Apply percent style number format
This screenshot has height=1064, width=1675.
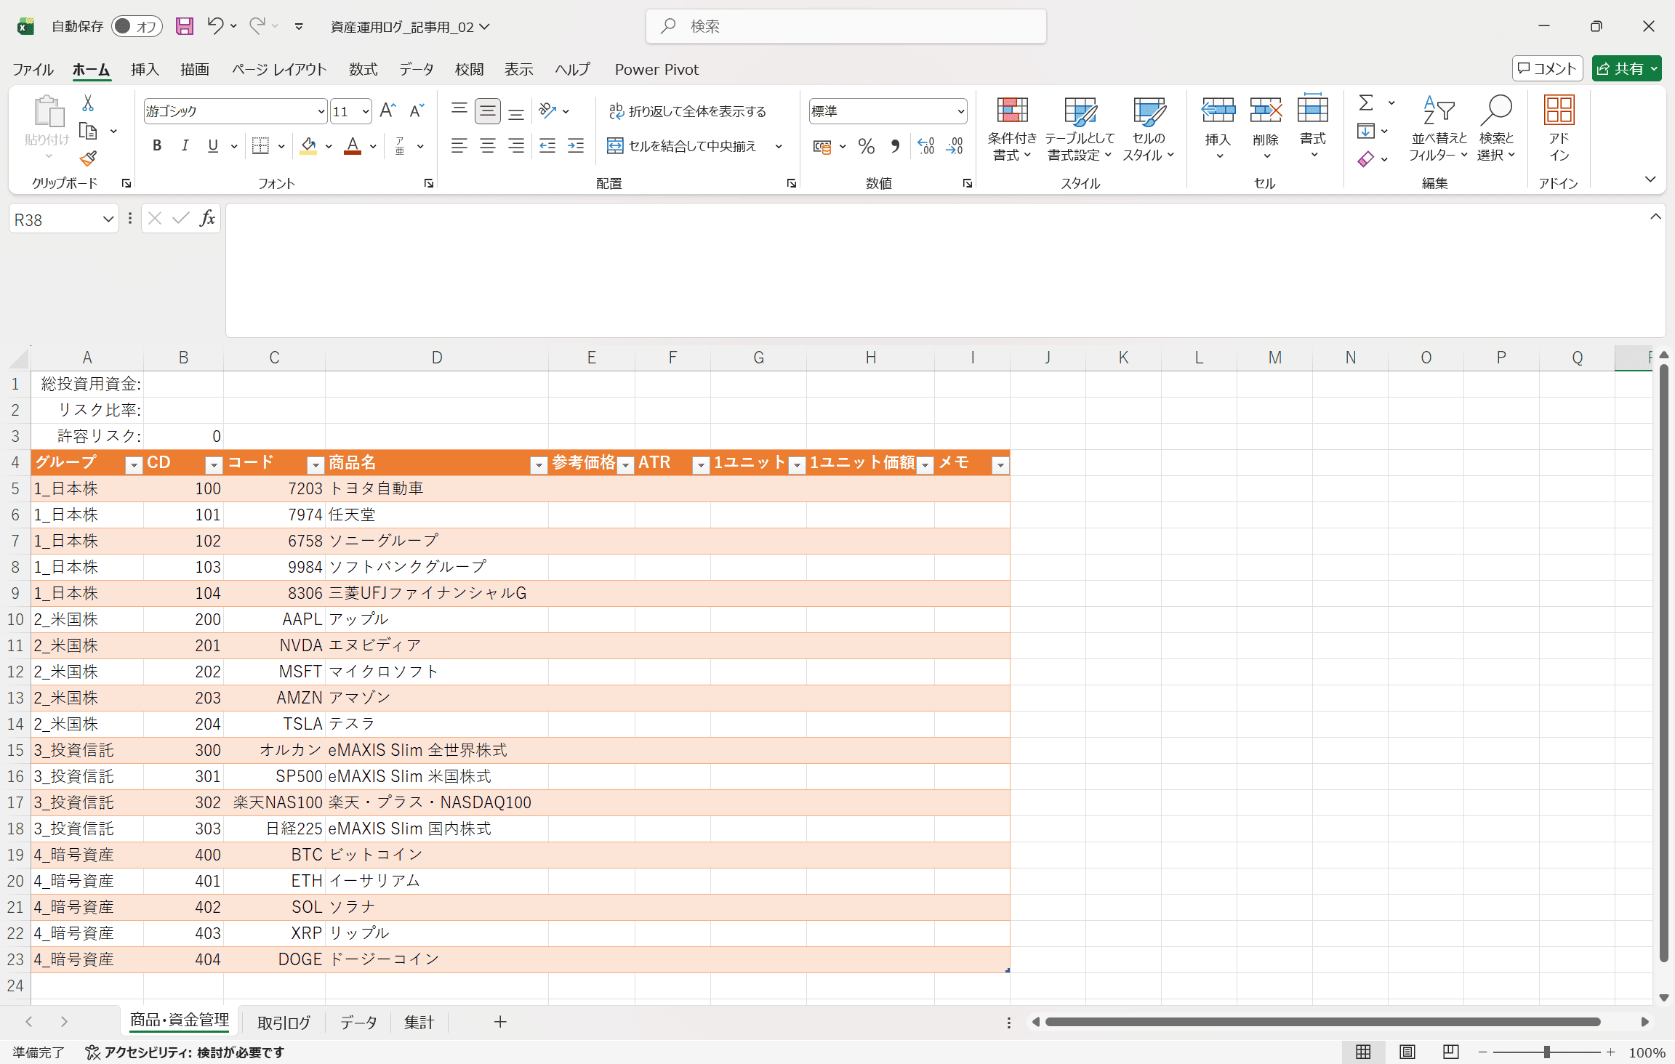click(x=866, y=146)
